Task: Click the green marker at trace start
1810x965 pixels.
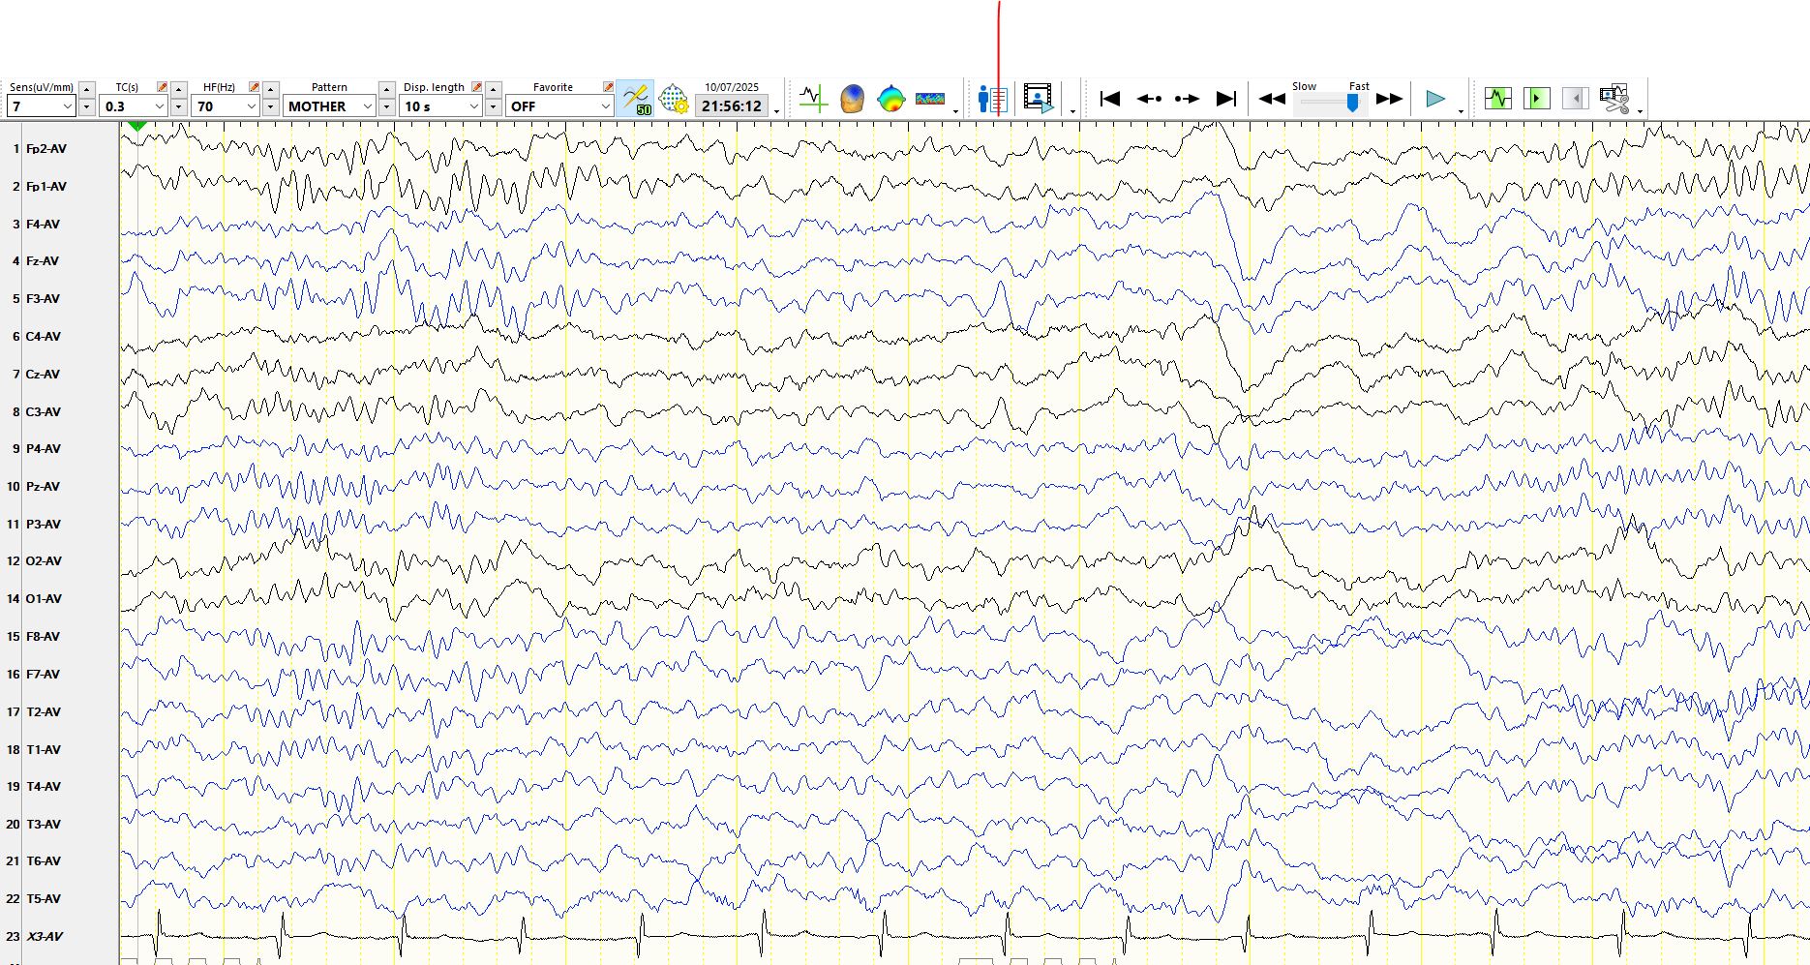Action: [x=137, y=127]
